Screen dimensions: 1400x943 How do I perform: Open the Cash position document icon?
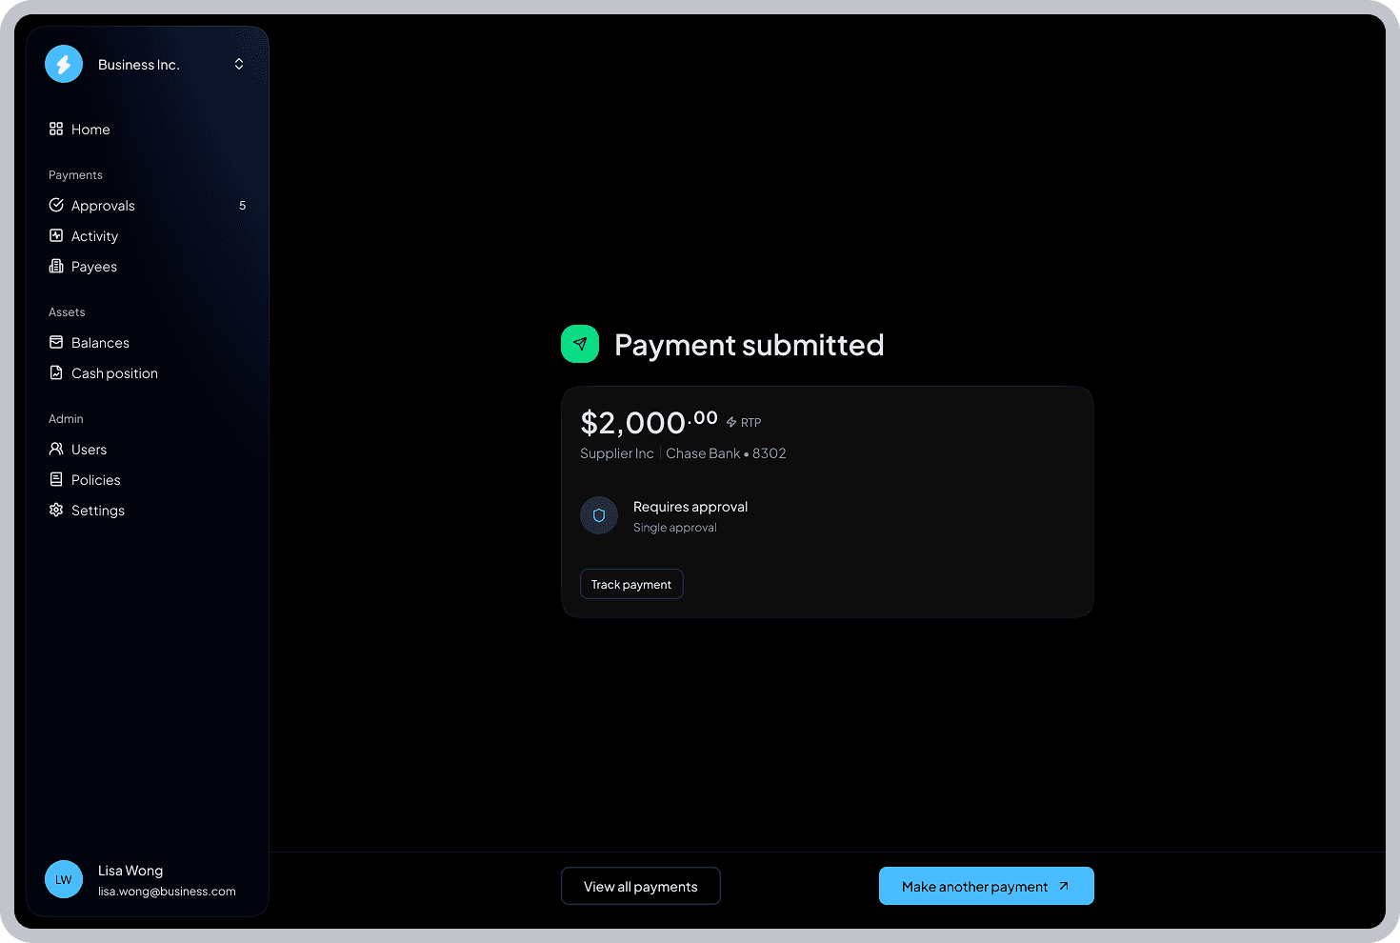pyautogui.click(x=56, y=372)
